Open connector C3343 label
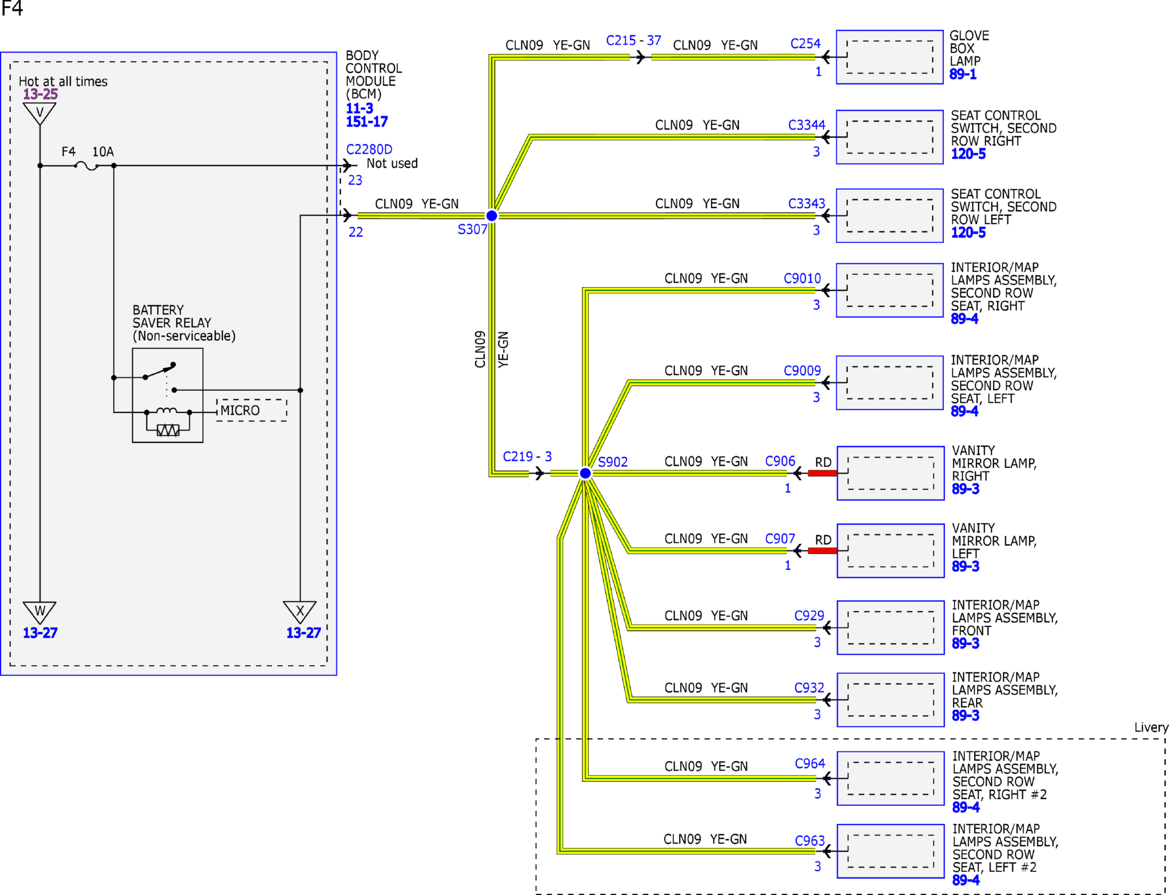Screen dimensions: 1169x895 click(x=806, y=204)
